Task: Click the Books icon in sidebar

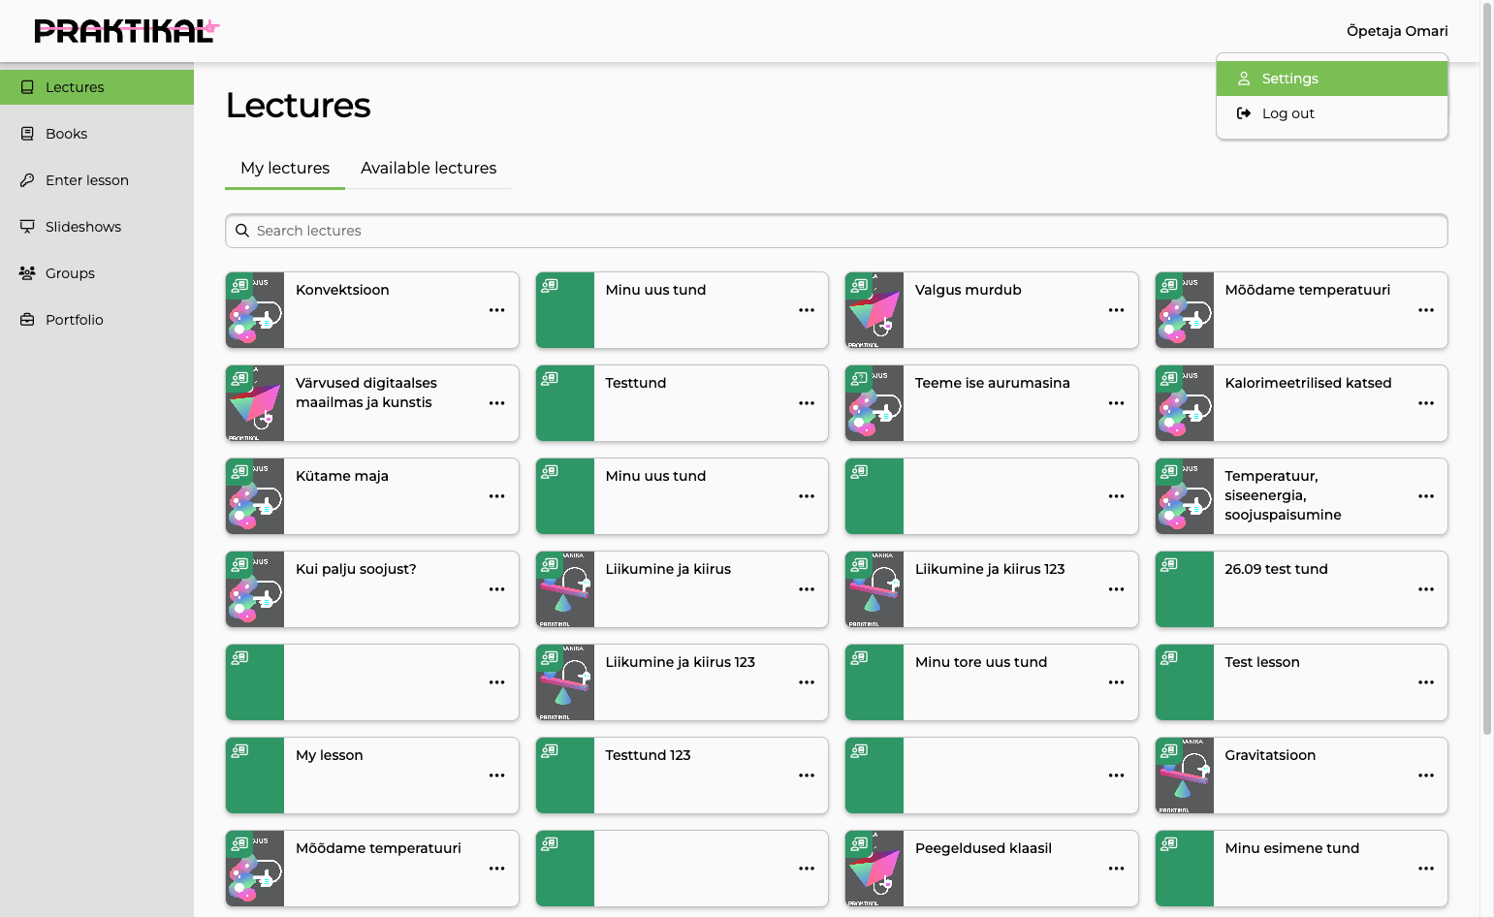Action: coord(27,134)
